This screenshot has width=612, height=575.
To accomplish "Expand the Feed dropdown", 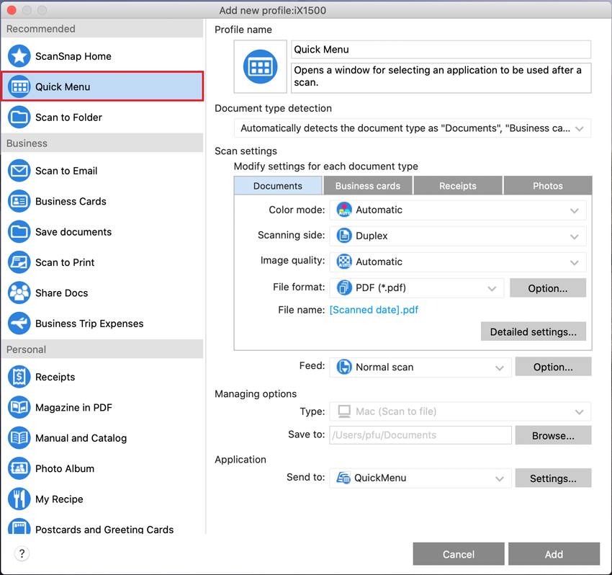I will 420,367.
